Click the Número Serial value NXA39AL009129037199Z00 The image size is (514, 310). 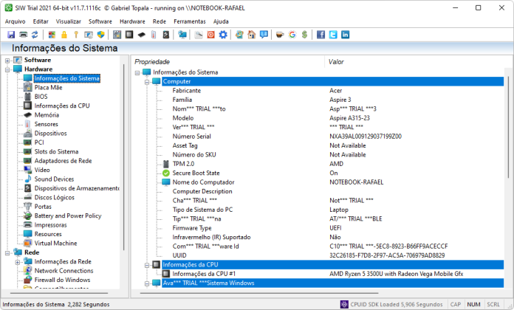tap(366, 137)
